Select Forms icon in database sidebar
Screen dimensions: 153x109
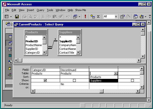coord(10,49)
